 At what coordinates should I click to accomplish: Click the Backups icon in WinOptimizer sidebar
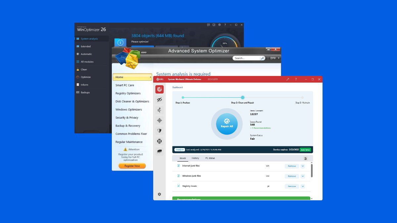point(78,93)
